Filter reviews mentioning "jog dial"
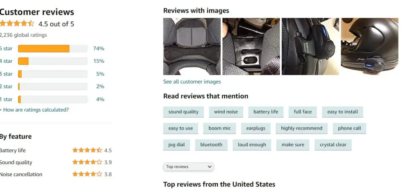The width and height of the screenshot is (411, 189). click(177, 145)
